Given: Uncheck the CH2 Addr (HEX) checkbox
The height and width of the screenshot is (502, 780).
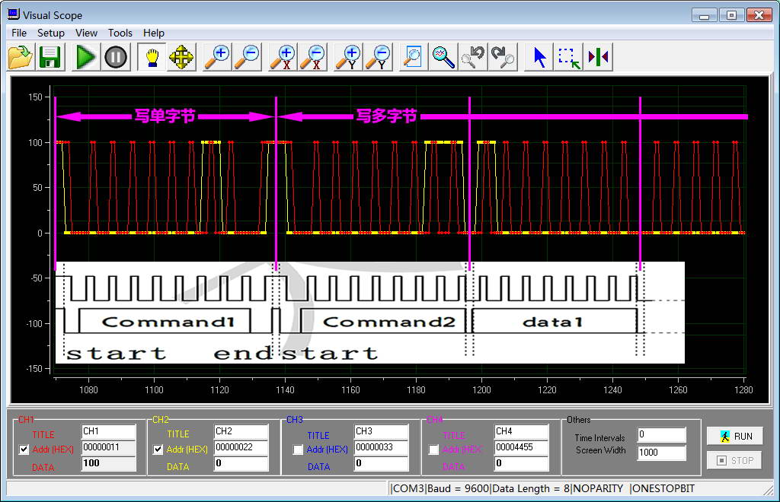Looking at the screenshot, I should [158, 450].
